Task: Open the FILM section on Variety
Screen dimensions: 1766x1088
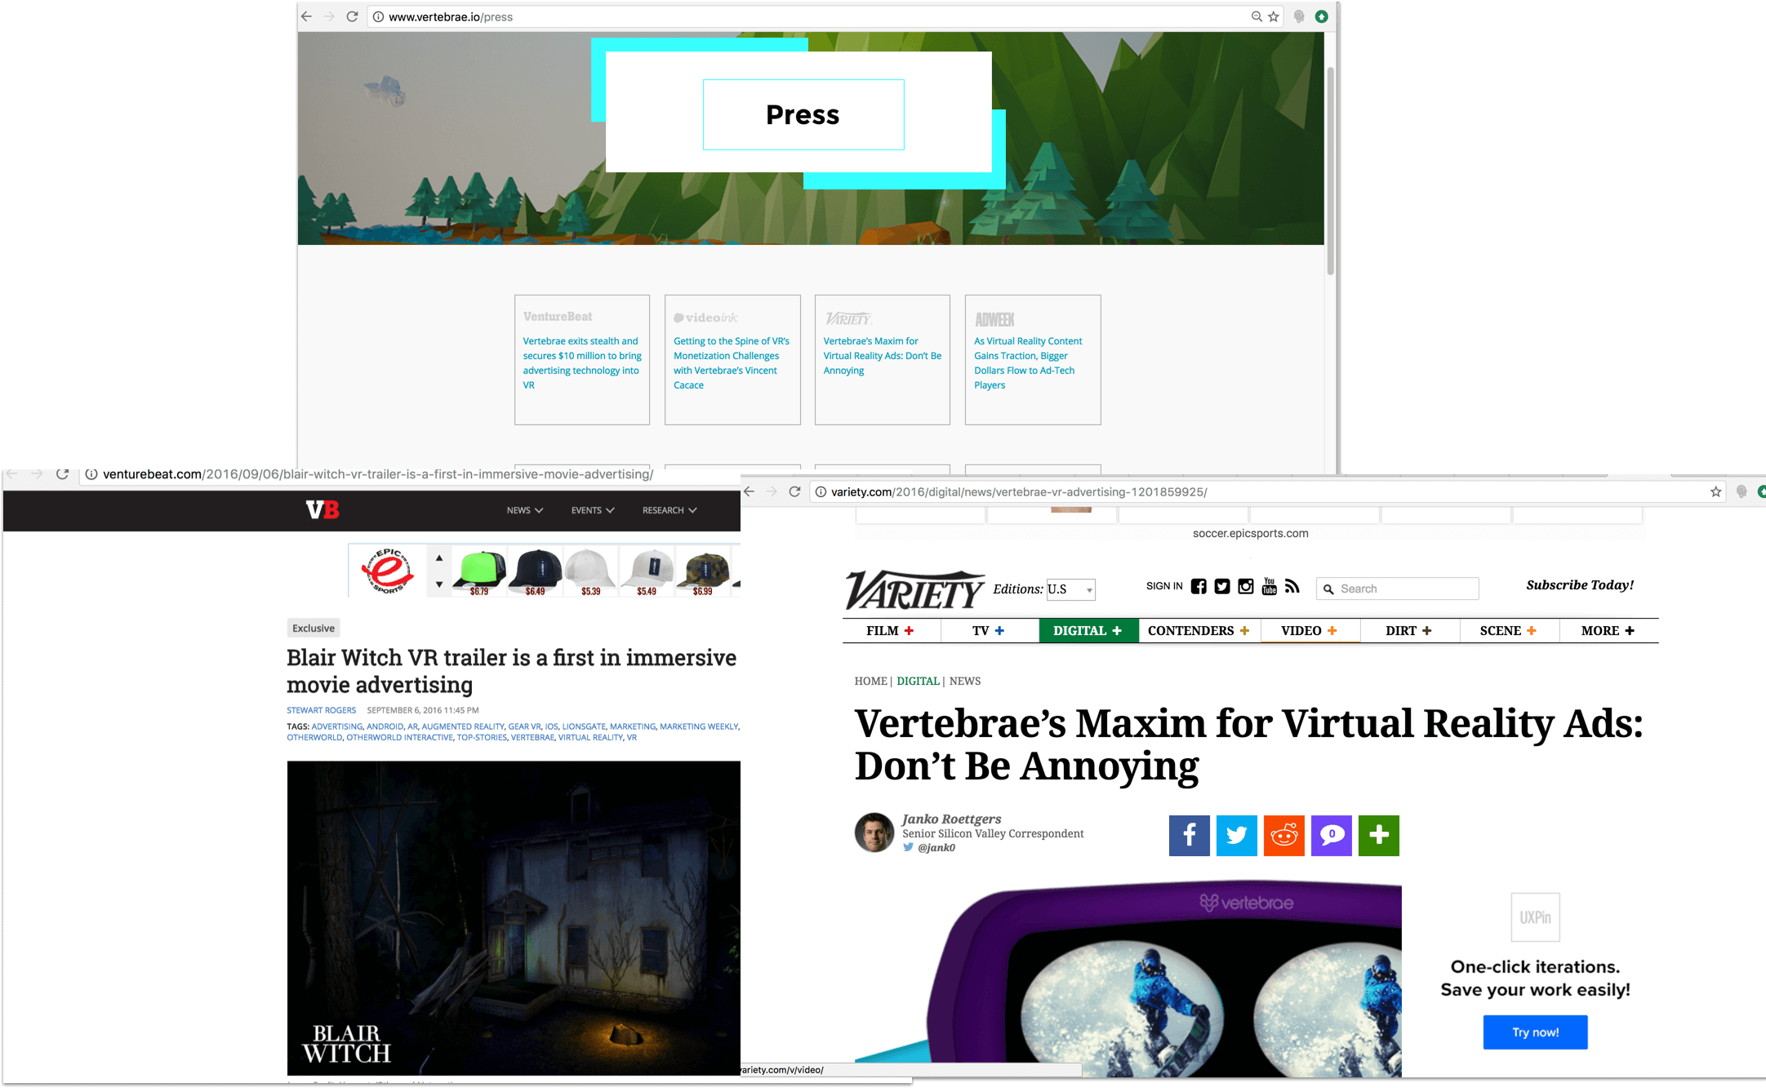Action: (891, 631)
